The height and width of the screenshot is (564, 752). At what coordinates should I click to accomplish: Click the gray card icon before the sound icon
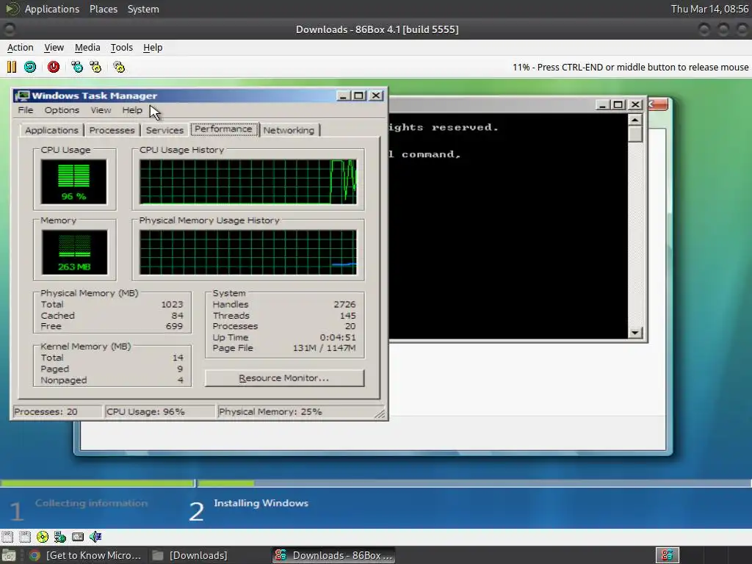(x=78, y=537)
